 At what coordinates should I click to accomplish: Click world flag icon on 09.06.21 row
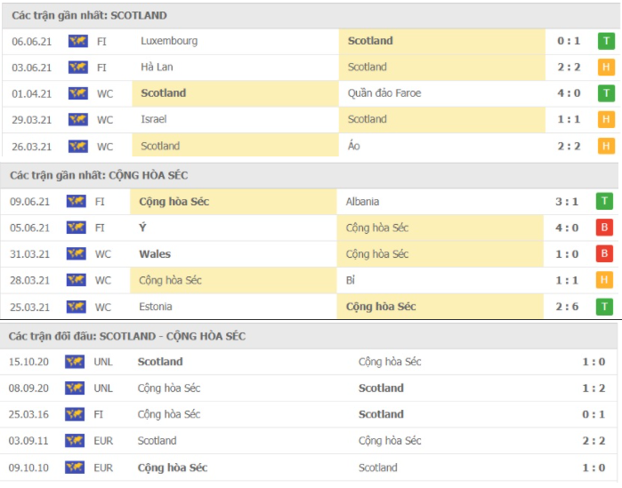pyautogui.click(x=77, y=202)
